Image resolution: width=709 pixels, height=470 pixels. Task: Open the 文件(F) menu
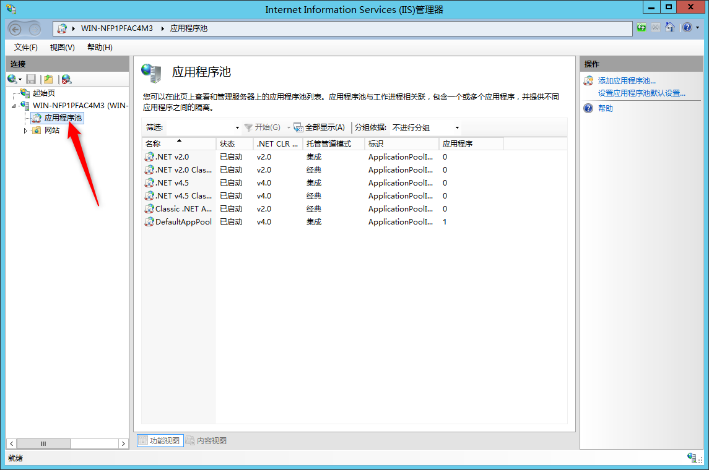(26, 48)
